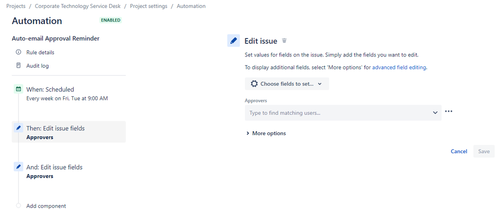This screenshot has width=499, height=213.
Task: Click Add component in the rule chain
Action: click(x=46, y=206)
